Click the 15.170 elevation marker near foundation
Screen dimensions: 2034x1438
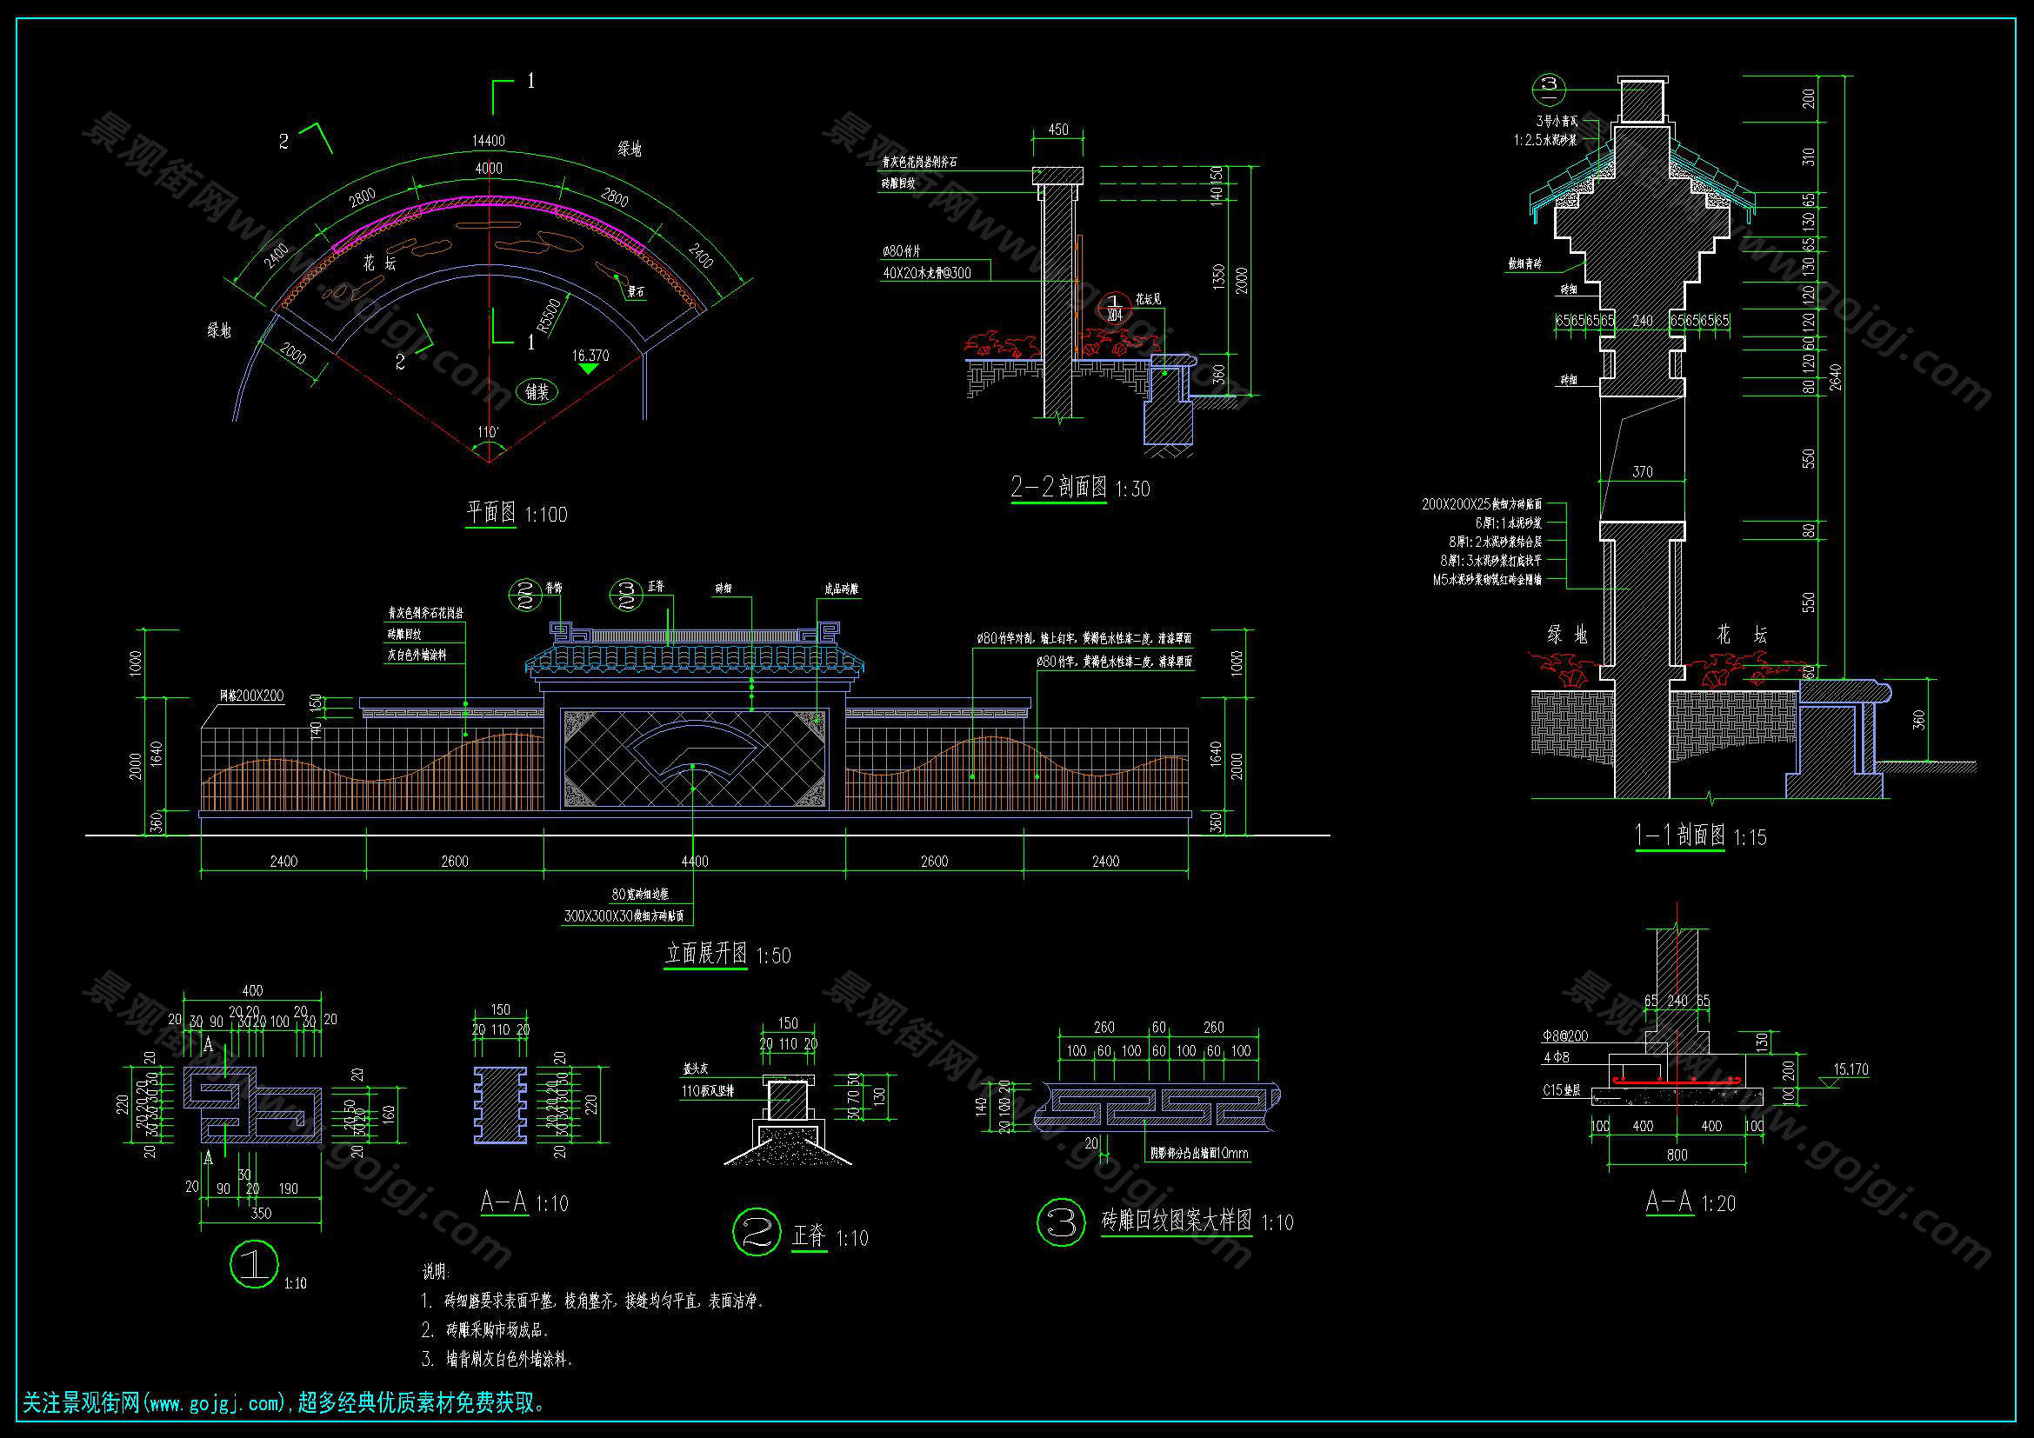1850,1069
